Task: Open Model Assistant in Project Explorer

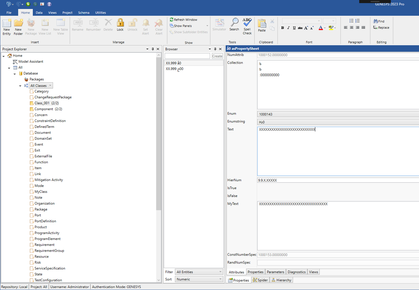Action: [x=30, y=61]
